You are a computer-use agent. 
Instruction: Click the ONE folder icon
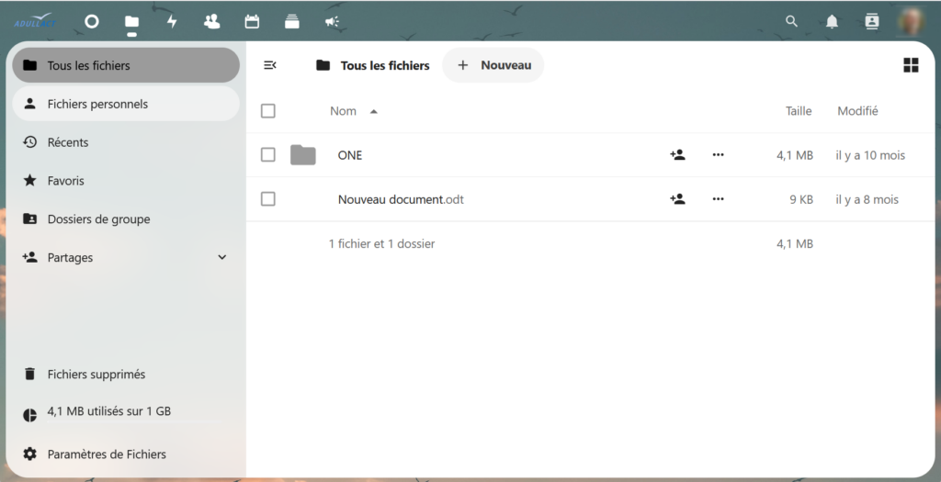(x=303, y=155)
